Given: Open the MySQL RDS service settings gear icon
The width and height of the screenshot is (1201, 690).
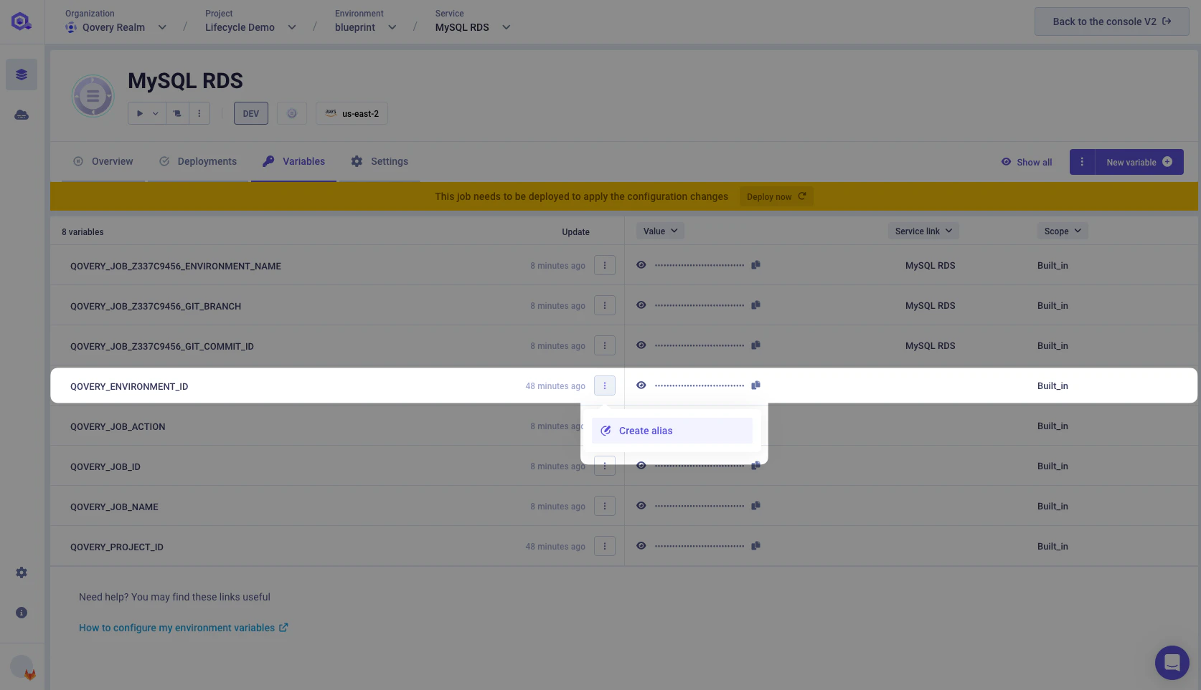Looking at the screenshot, I should point(291,112).
